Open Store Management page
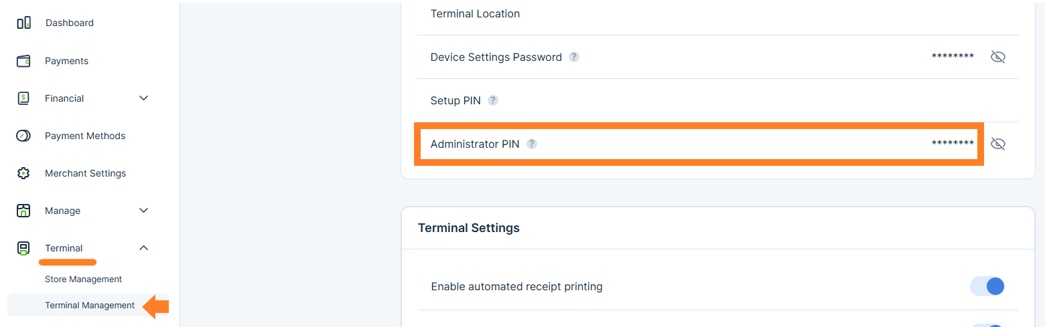 pos(83,279)
